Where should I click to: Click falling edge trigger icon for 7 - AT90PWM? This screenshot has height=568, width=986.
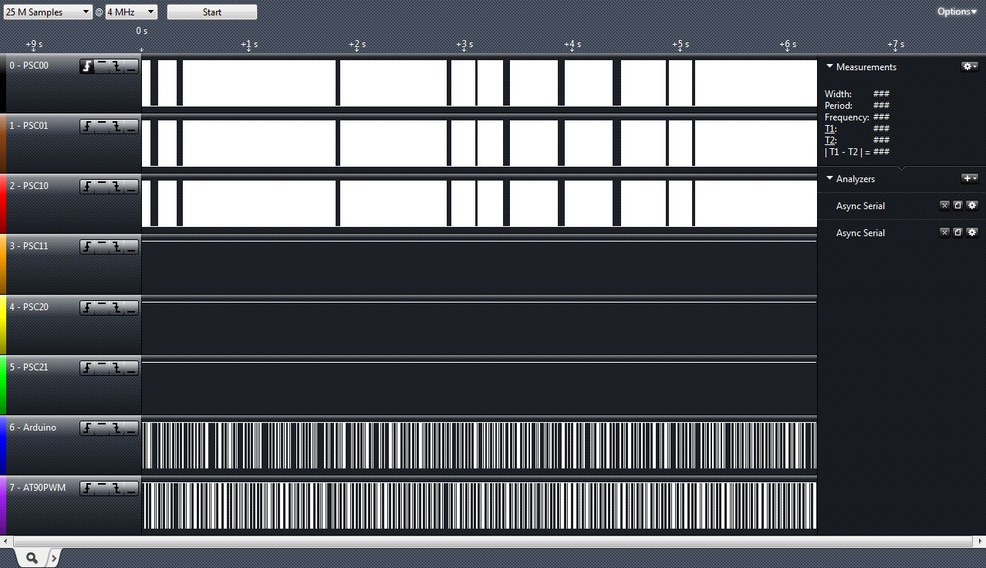point(116,489)
